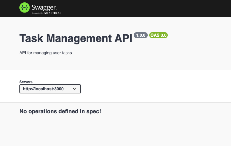
Task: Click the curly braces symbol inside the logo
Action: pos(24,7)
